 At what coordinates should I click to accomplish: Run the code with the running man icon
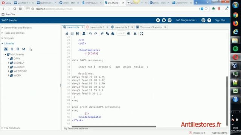[67, 33]
